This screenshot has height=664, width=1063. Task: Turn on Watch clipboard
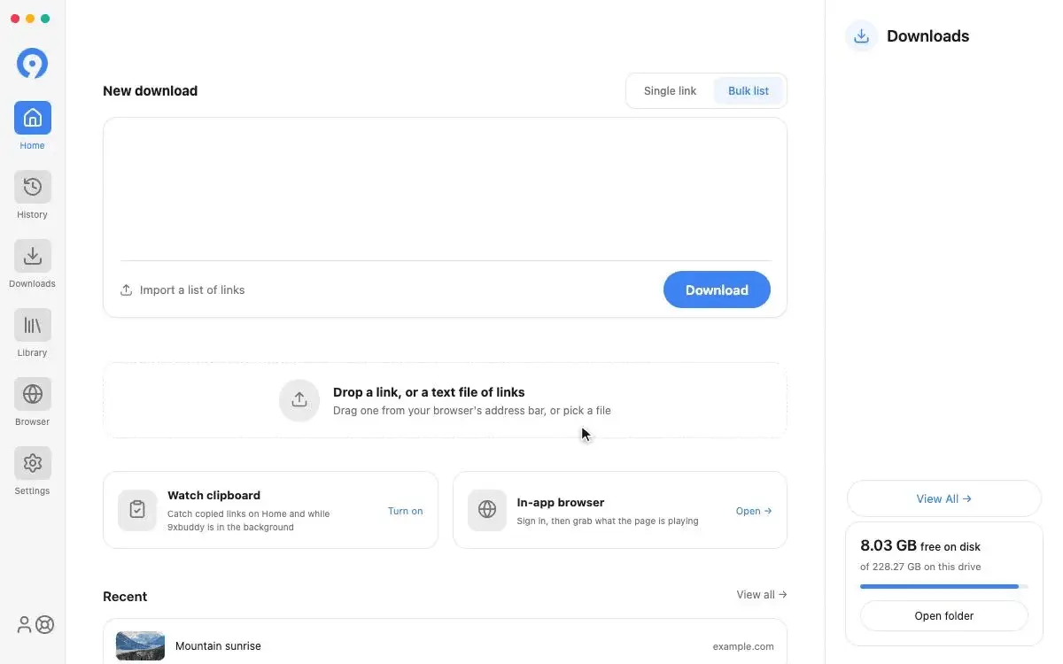click(406, 511)
